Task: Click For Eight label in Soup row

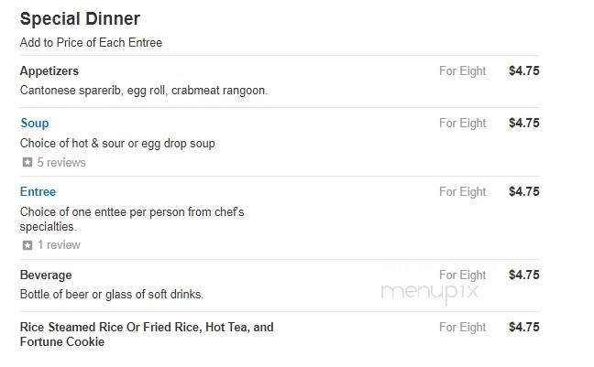Action: tap(462, 123)
